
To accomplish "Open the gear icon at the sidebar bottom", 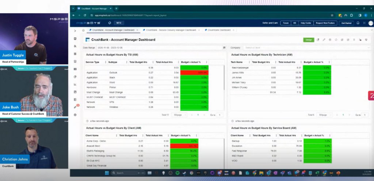I will point(75,115).
